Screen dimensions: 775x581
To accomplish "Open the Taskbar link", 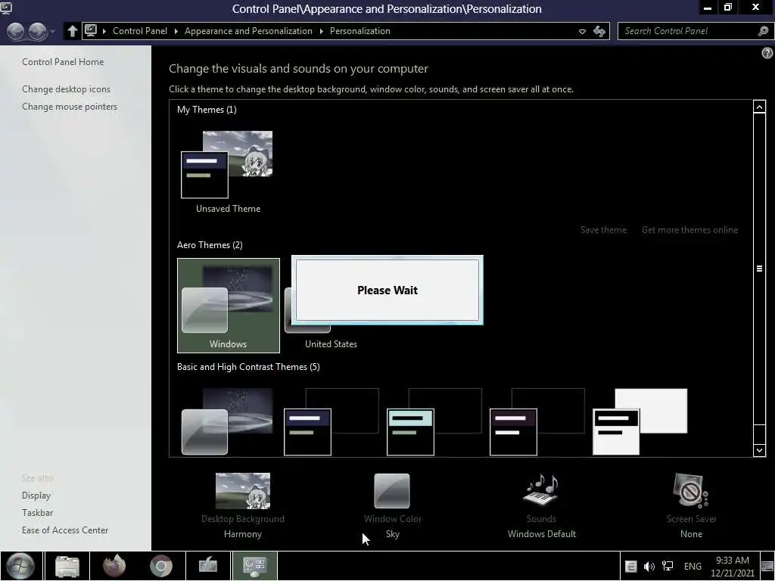I will [x=37, y=512].
